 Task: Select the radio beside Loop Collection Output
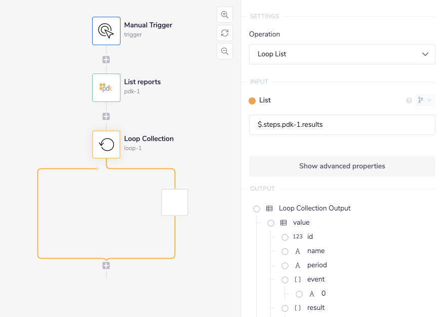(x=256, y=208)
